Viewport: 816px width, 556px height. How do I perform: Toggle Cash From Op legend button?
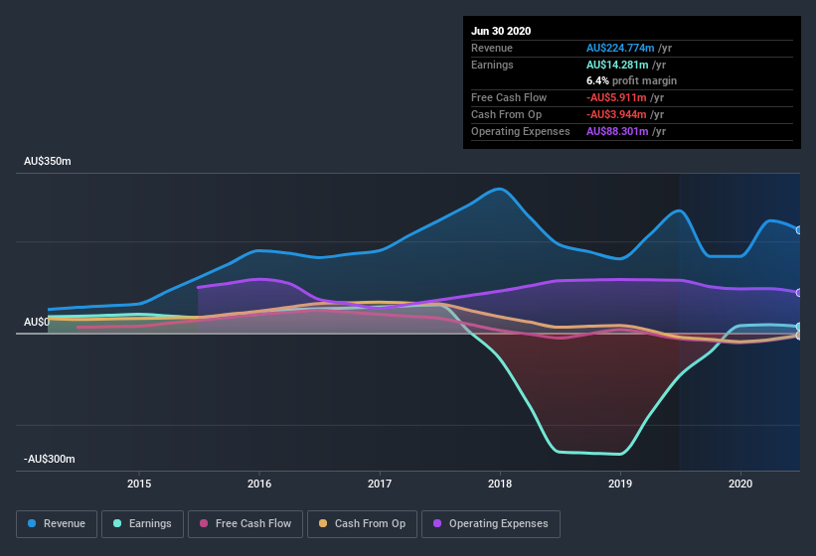(361, 523)
